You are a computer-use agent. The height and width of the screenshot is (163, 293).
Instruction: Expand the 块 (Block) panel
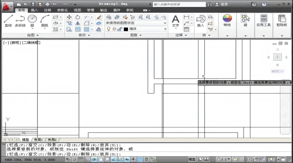pyautogui.click(x=206, y=35)
